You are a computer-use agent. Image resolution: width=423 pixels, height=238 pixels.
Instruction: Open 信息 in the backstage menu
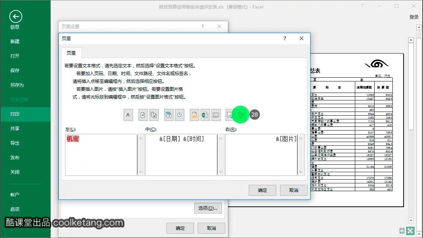(15, 27)
